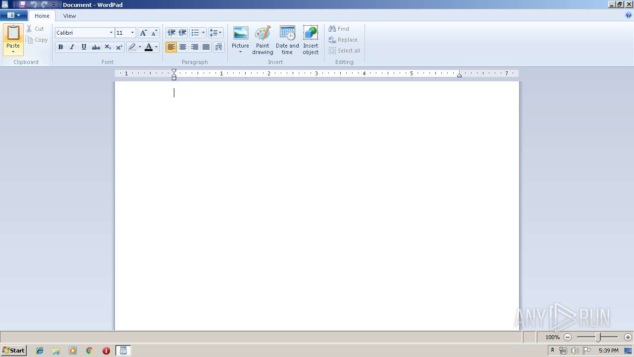Toggle Italic formatting
The image size is (634, 357).
(72, 47)
